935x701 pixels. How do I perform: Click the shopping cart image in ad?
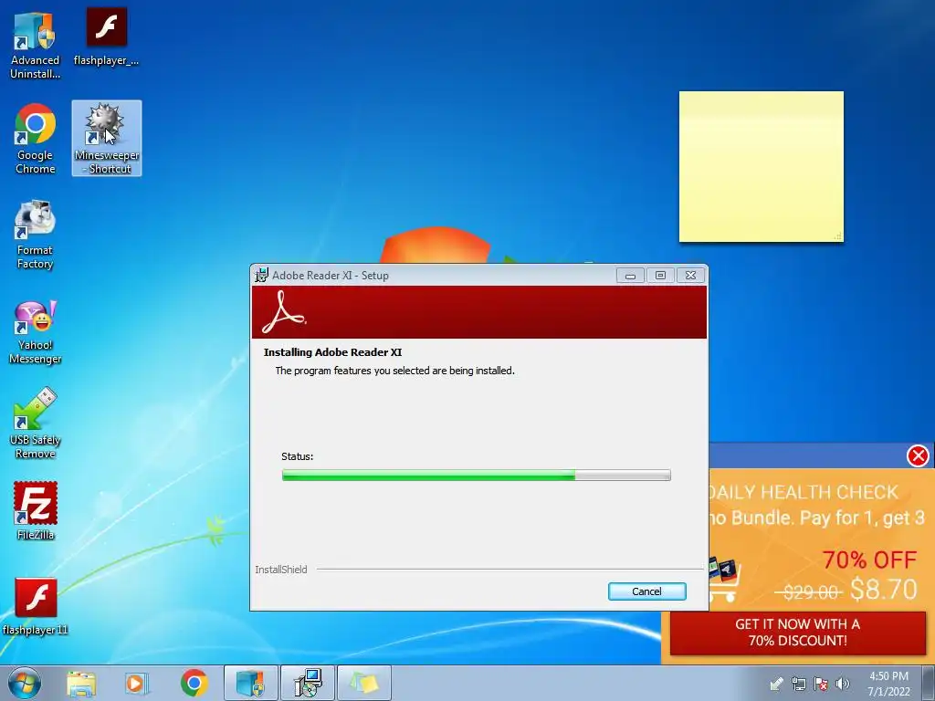(724, 580)
